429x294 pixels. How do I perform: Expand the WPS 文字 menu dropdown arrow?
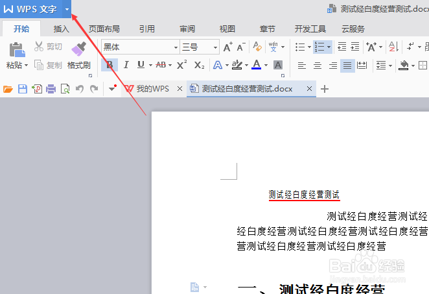[67, 9]
